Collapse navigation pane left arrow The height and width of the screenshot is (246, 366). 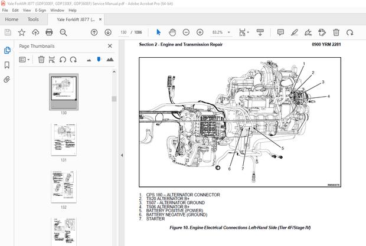click(122, 155)
